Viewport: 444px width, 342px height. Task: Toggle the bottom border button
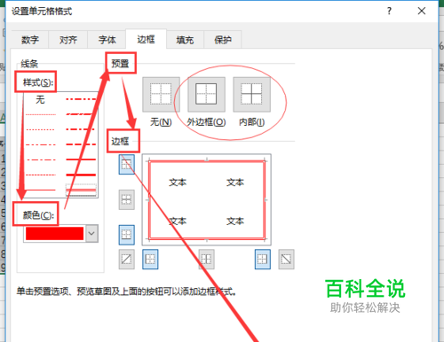pos(127,235)
